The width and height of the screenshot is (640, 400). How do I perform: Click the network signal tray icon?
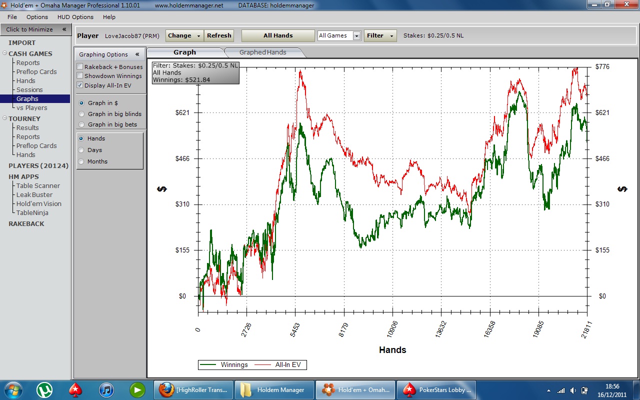pyautogui.click(x=561, y=390)
